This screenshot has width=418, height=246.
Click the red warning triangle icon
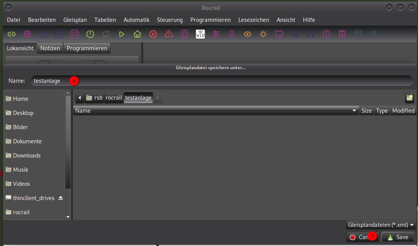pos(169,34)
